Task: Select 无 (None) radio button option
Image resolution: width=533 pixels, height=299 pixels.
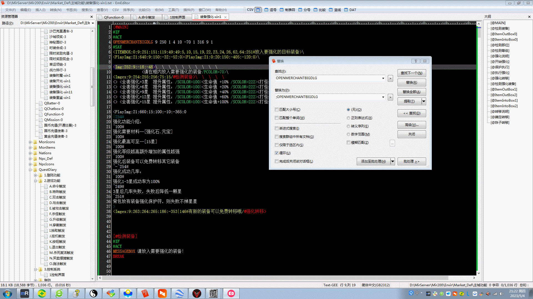Action: [x=348, y=110]
